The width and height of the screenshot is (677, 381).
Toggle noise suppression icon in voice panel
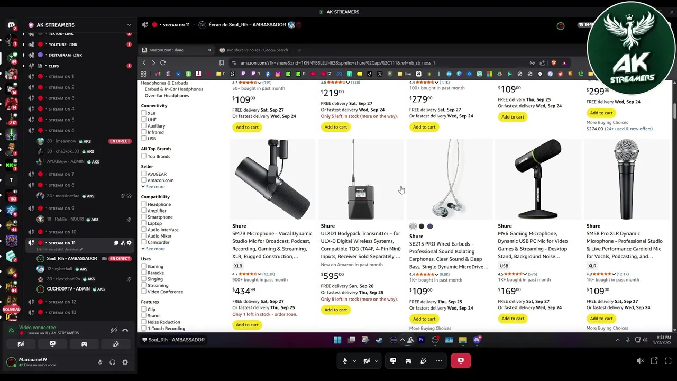coord(114,330)
